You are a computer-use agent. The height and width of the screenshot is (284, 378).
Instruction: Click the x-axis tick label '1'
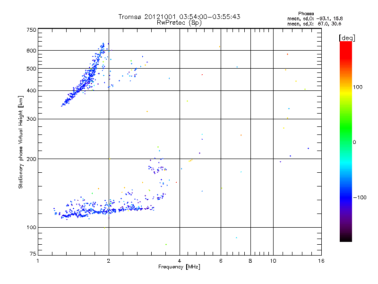tap(38, 261)
